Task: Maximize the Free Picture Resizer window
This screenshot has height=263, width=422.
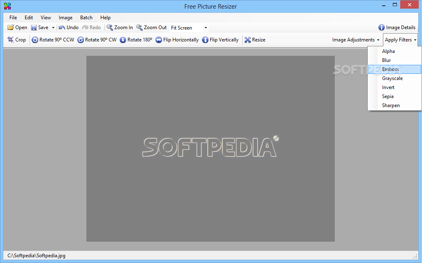Action: click(395, 5)
